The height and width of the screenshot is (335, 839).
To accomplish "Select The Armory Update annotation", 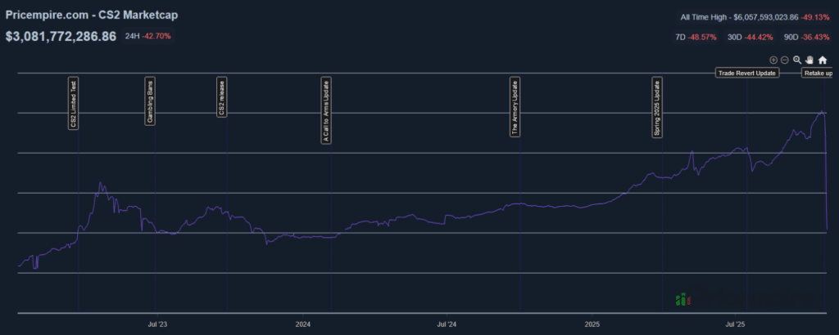I will pos(515,107).
